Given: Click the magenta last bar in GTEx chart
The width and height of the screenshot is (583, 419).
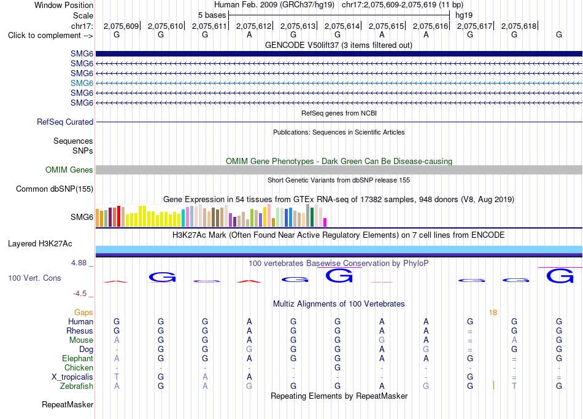Looking at the screenshot, I should (325, 222).
